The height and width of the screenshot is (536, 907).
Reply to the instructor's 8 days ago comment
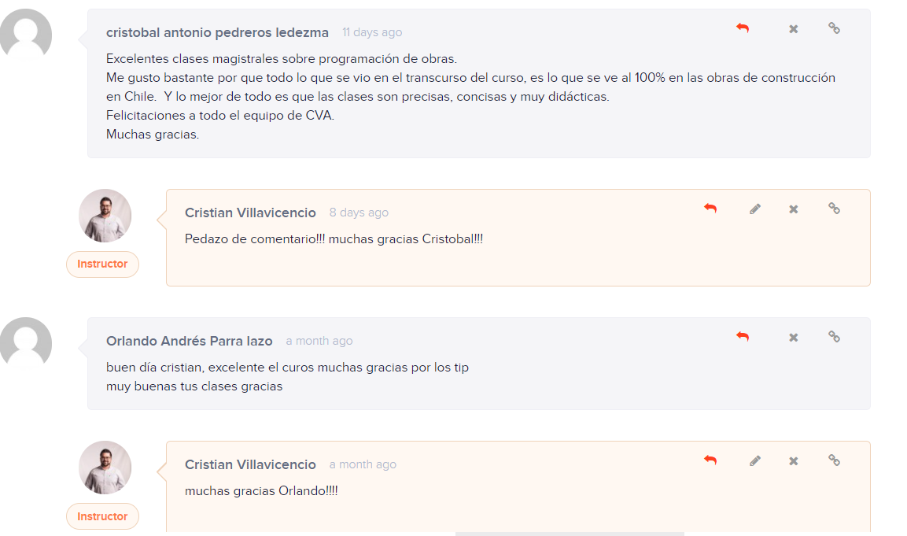(710, 209)
